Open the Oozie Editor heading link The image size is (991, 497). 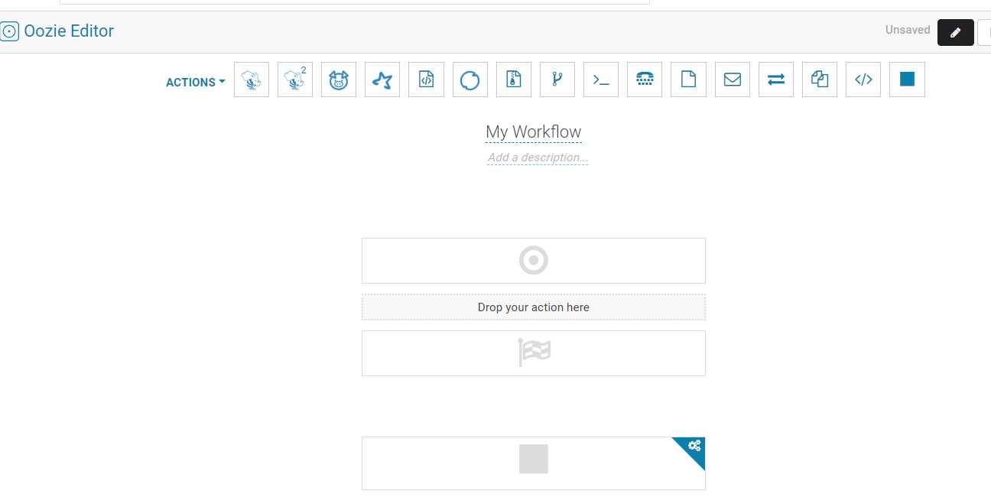pyautogui.click(x=69, y=31)
